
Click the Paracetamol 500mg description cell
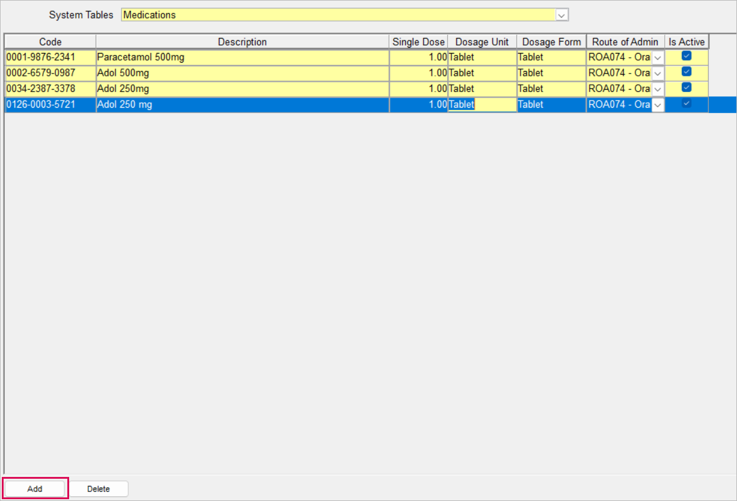(x=242, y=57)
